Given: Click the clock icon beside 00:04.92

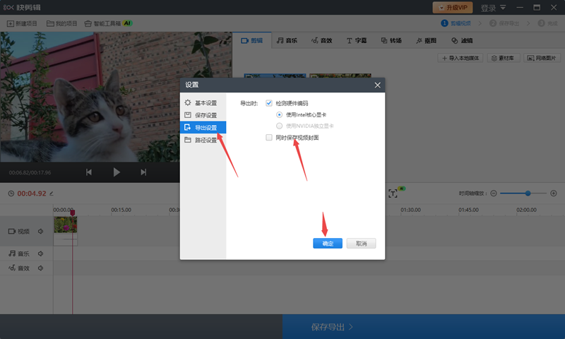Looking at the screenshot, I should (11, 194).
